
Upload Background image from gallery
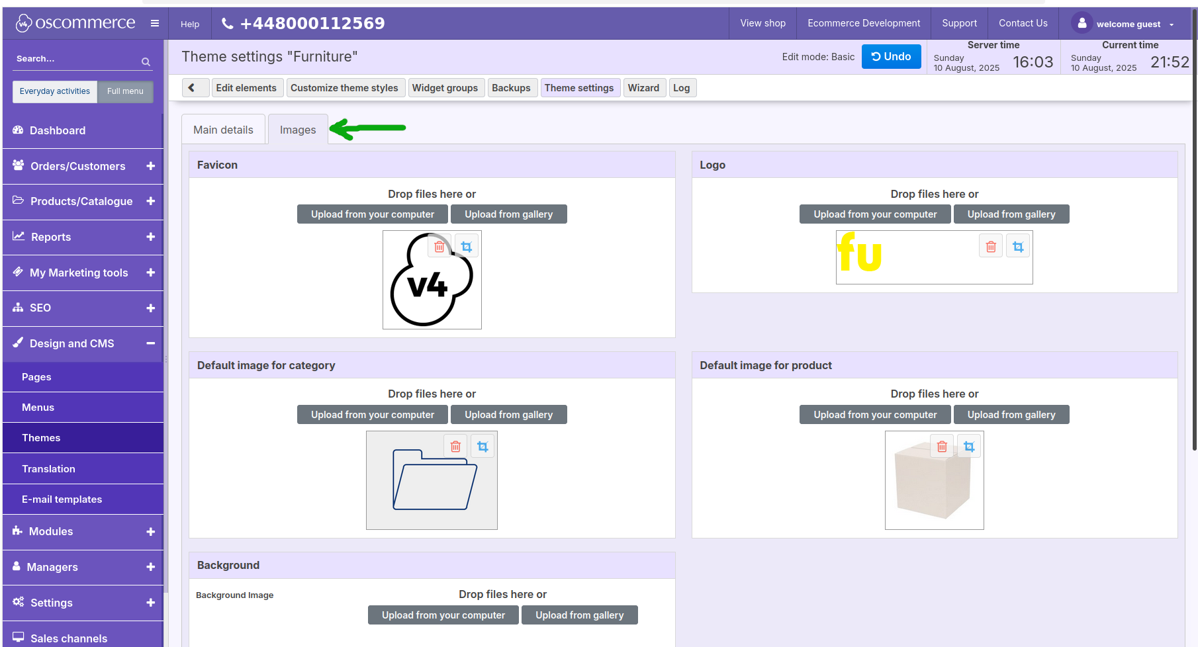(579, 615)
